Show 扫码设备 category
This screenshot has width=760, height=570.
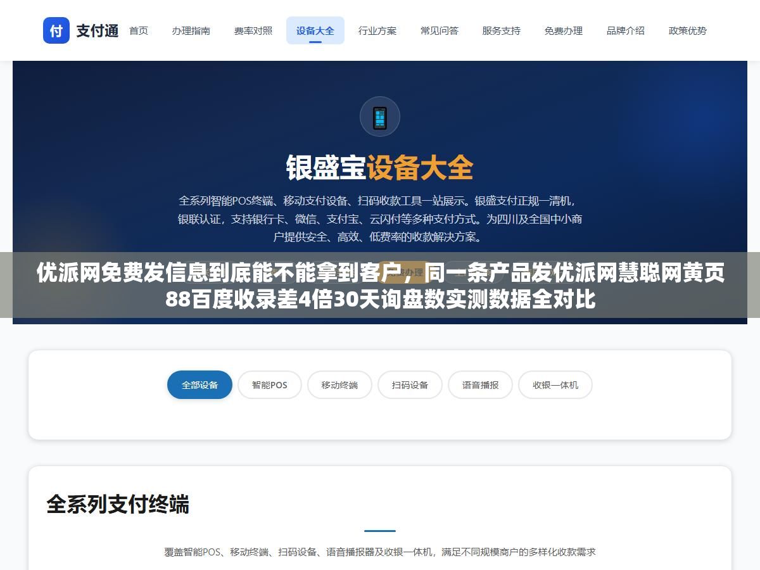410,384
